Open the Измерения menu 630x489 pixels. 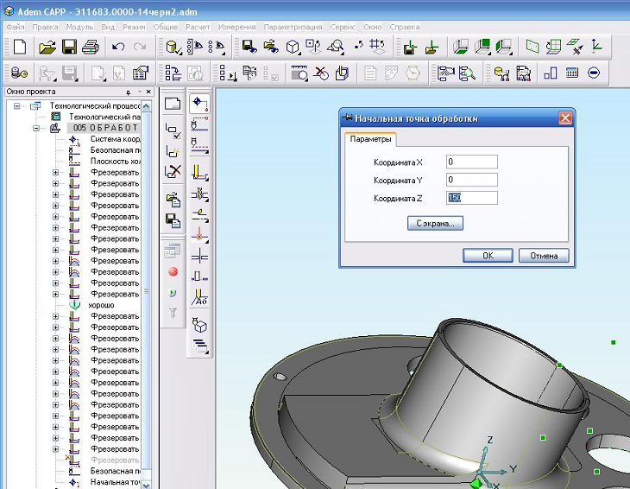pyautogui.click(x=236, y=27)
